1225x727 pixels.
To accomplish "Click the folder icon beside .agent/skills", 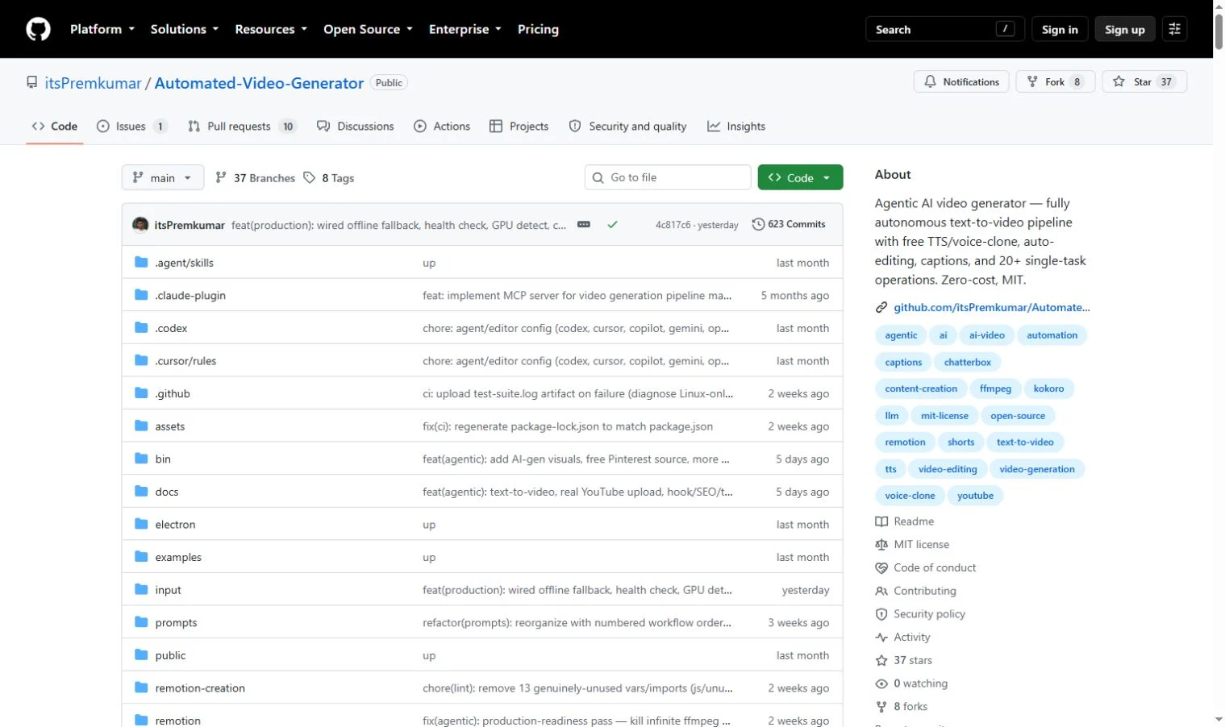I will (141, 262).
